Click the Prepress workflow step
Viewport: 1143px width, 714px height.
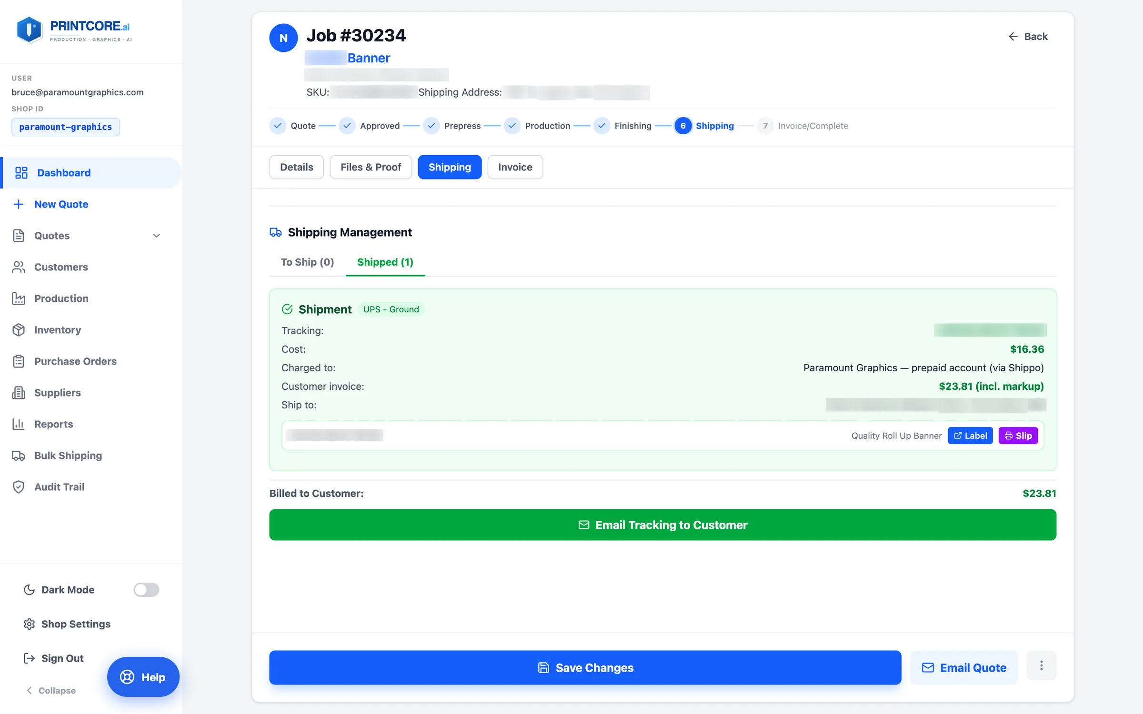pos(452,126)
